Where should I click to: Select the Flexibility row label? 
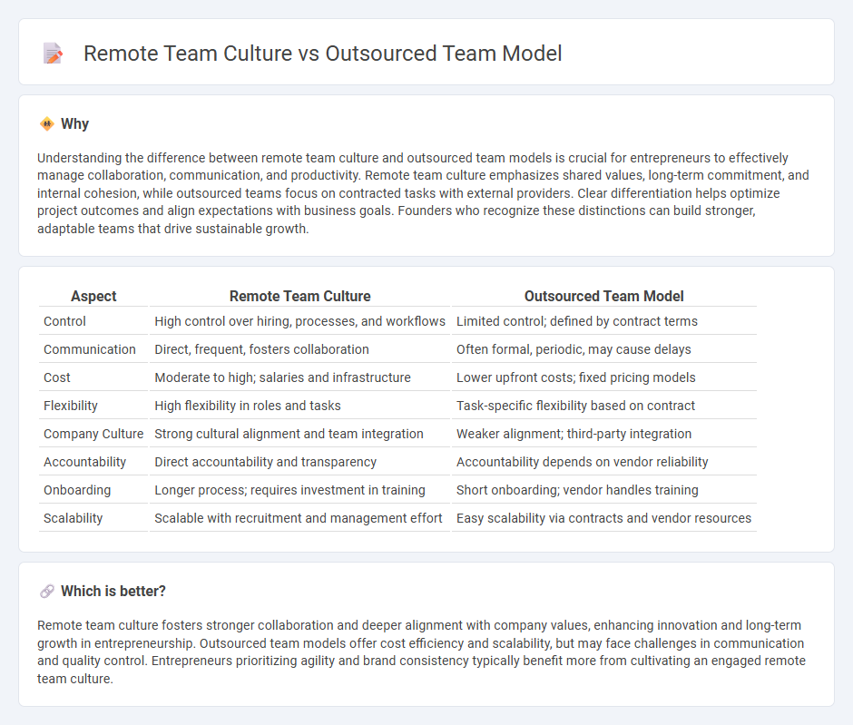[71, 406]
